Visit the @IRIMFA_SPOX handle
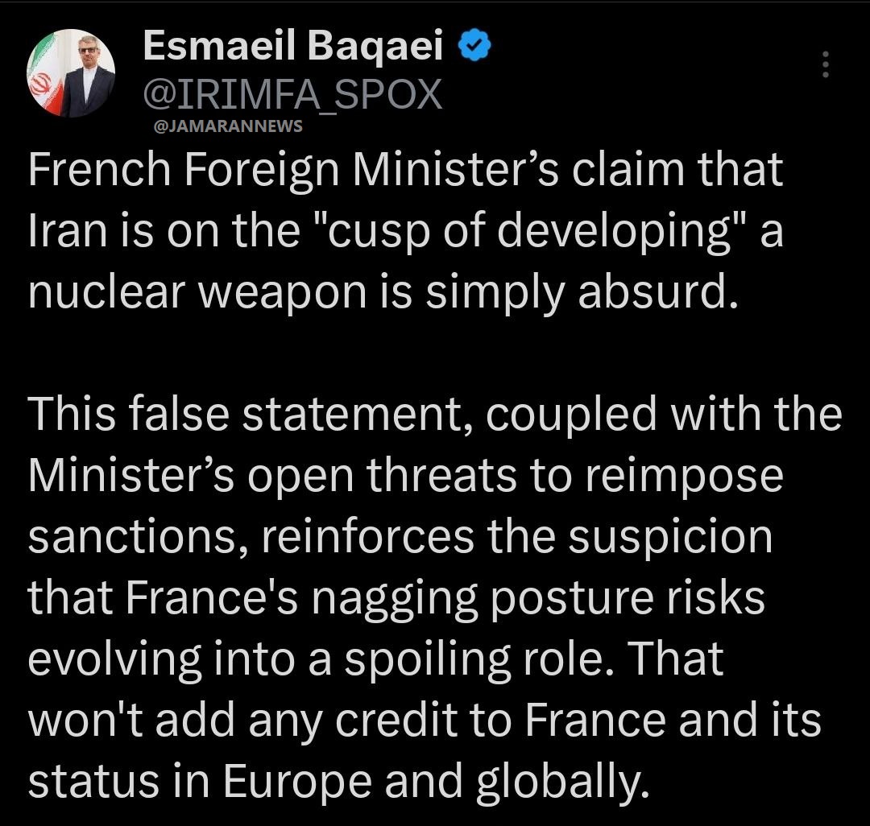Viewport: 870px width, 826px height. click(x=292, y=95)
